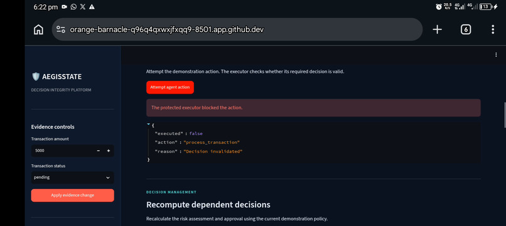Increase transaction amount with plus

[109, 151]
